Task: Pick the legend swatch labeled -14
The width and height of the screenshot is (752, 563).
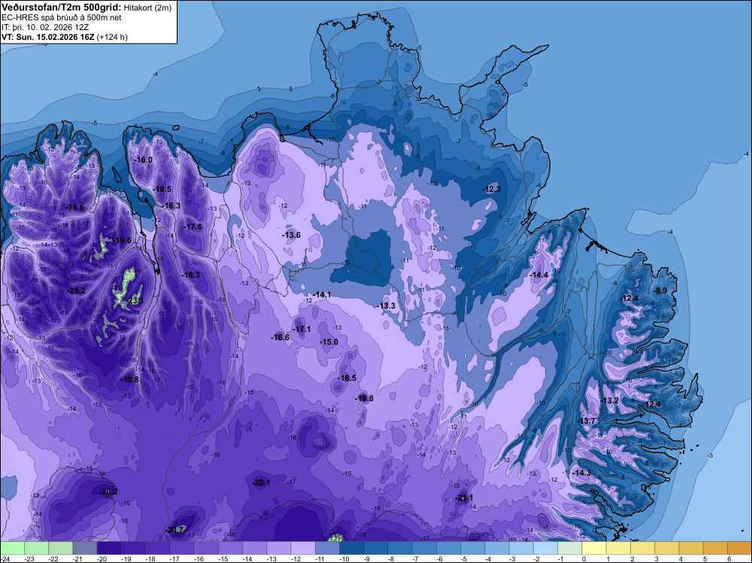Action: 255,548
